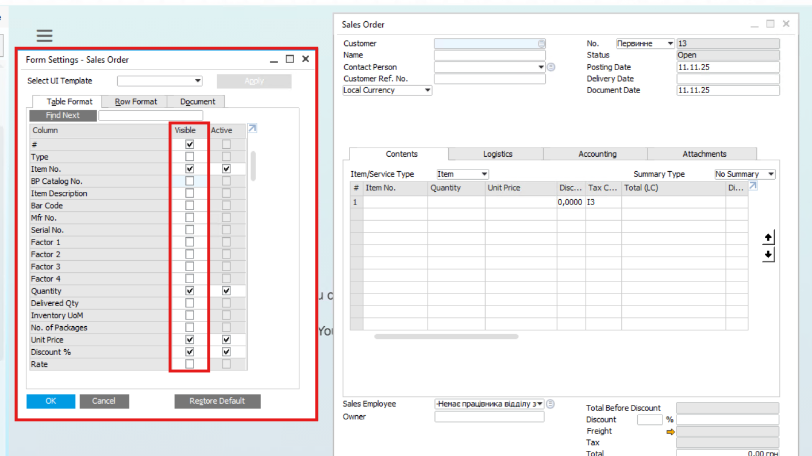Image resolution: width=812 pixels, height=456 pixels.
Task: Open the Logistics tab
Action: 497,154
